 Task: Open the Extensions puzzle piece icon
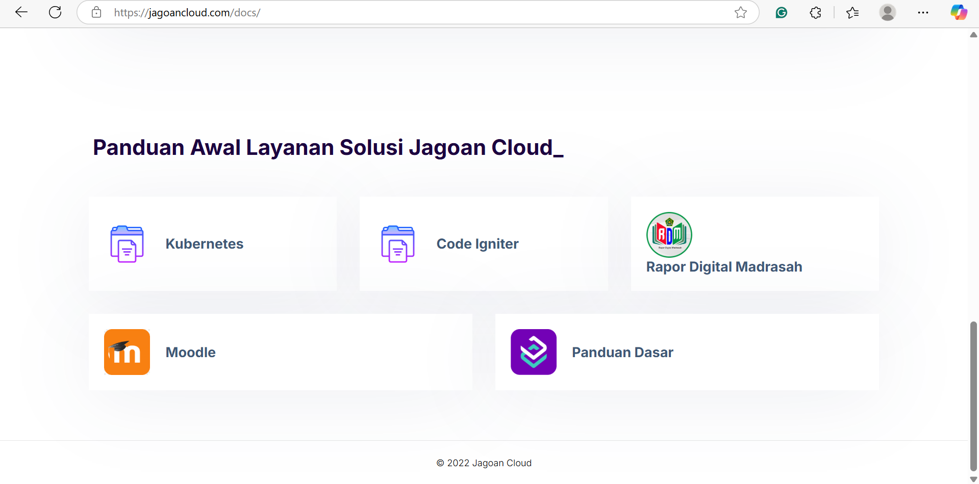point(815,12)
